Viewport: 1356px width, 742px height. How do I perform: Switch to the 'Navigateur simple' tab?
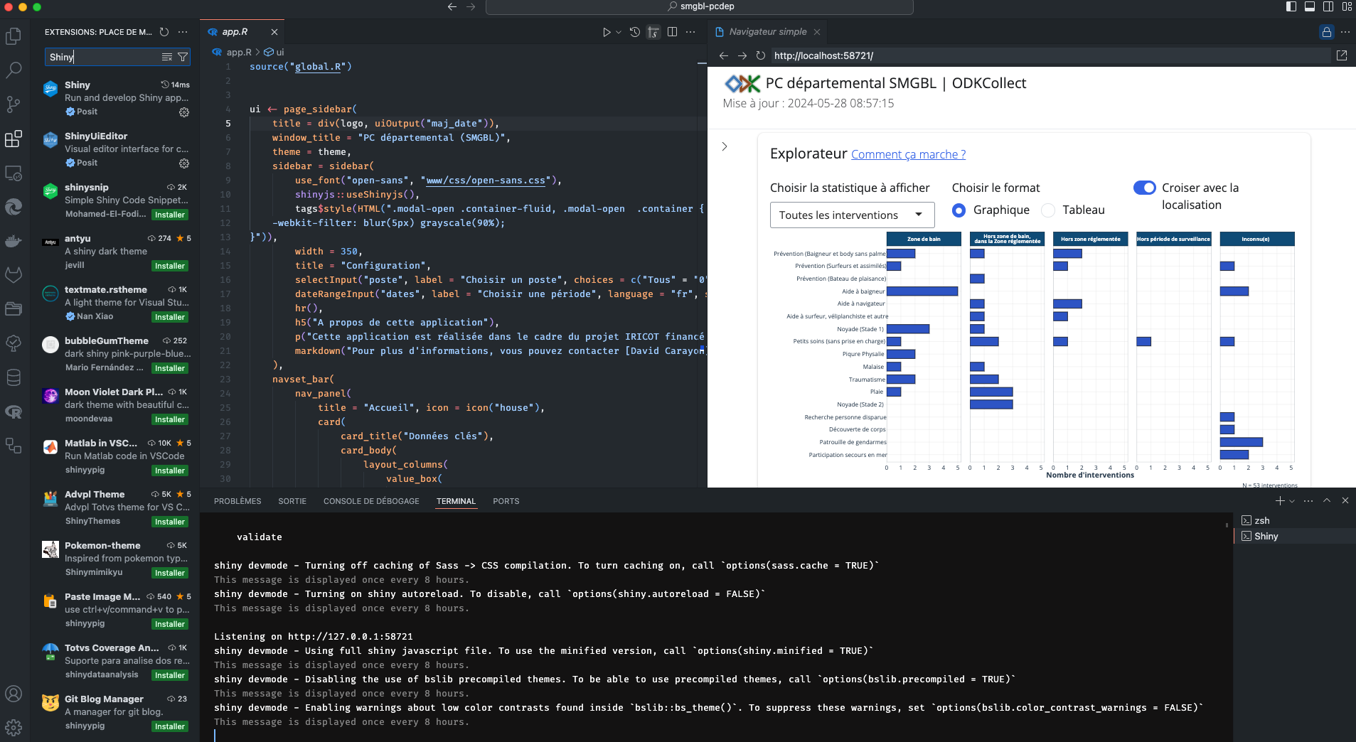(768, 32)
